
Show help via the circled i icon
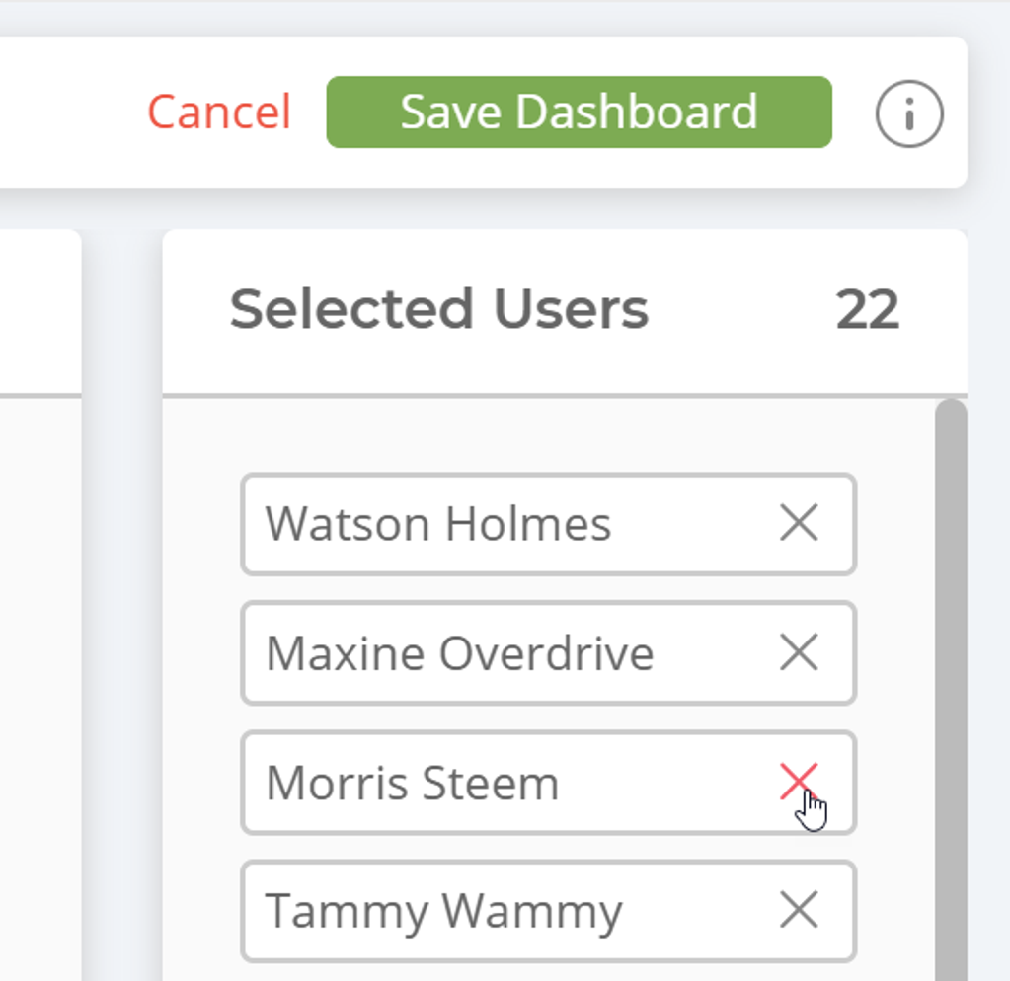(x=909, y=113)
